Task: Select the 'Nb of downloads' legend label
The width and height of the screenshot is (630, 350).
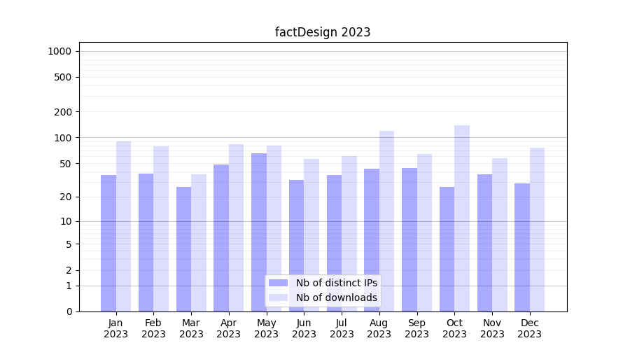Action: click(x=336, y=297)
